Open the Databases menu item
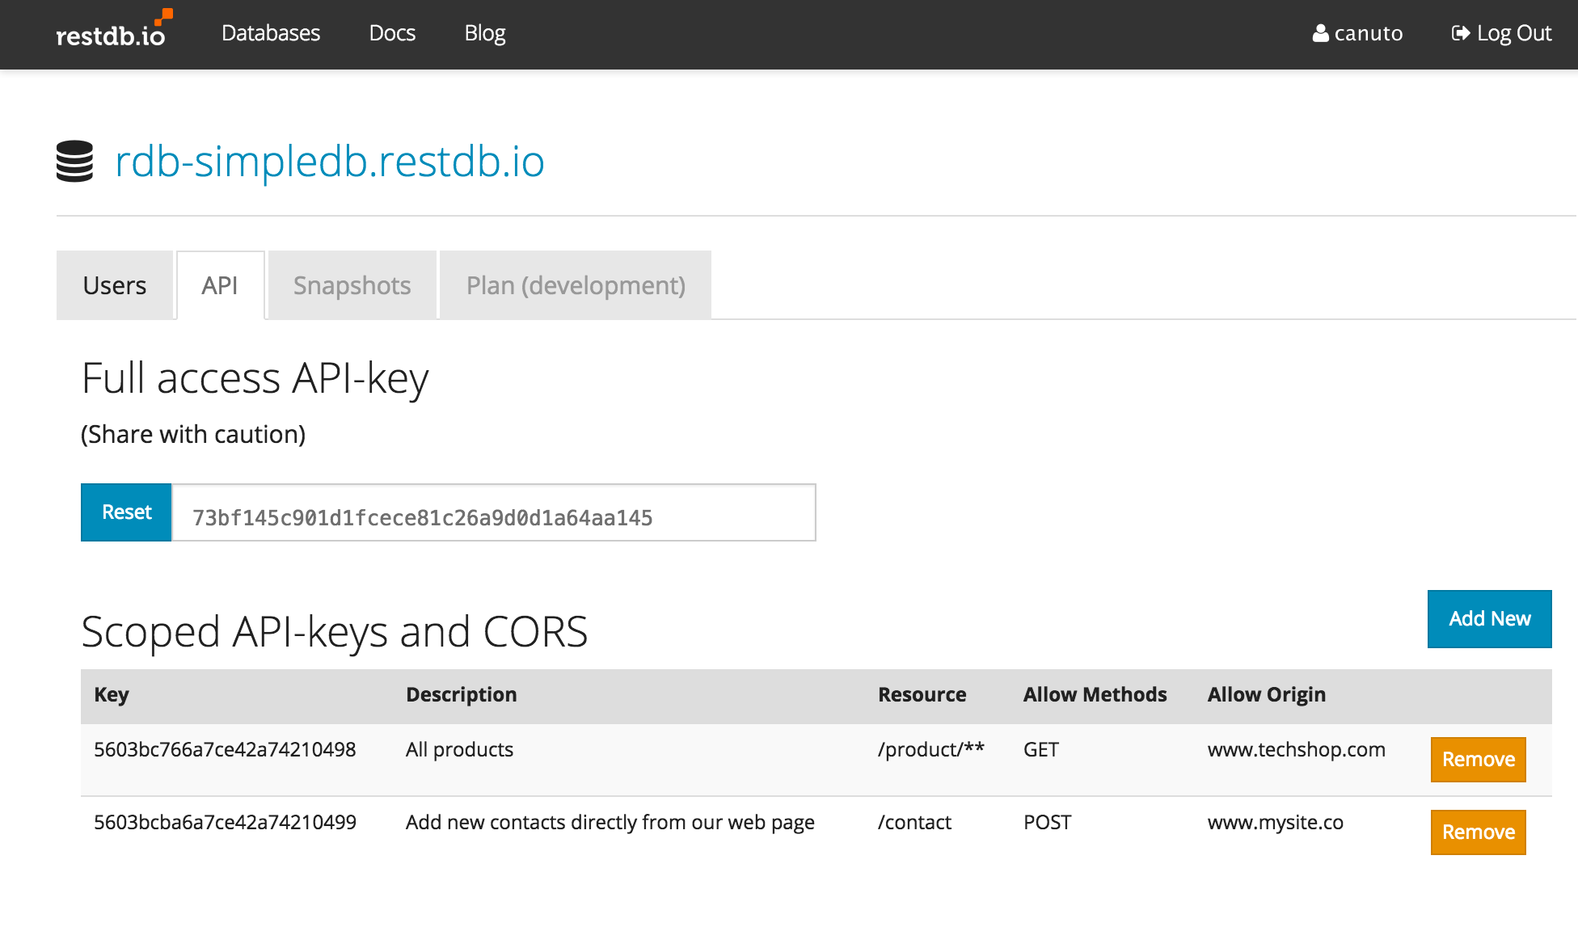 [x=271, y=33]
